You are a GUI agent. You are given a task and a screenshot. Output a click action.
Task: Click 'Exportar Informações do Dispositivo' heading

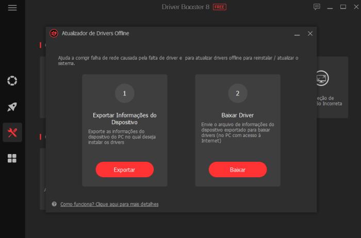click(125, 118)
